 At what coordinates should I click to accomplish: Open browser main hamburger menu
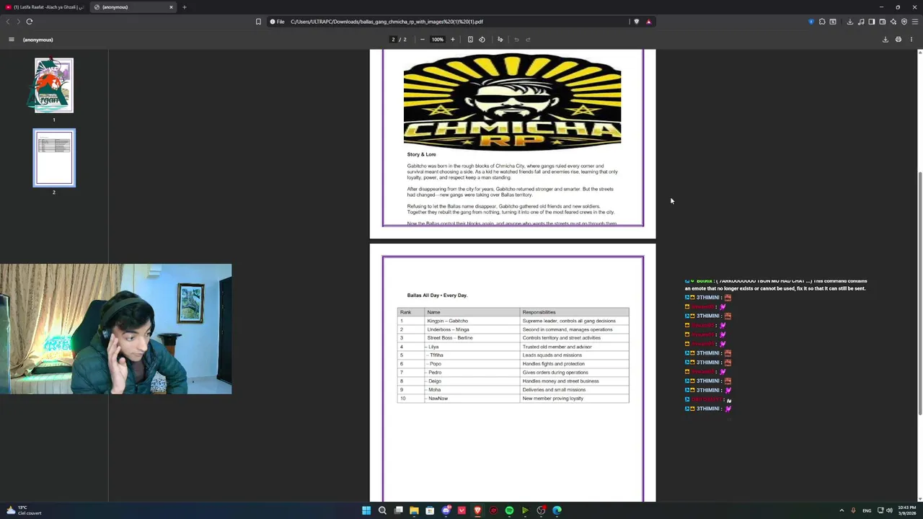coord(915,22)
